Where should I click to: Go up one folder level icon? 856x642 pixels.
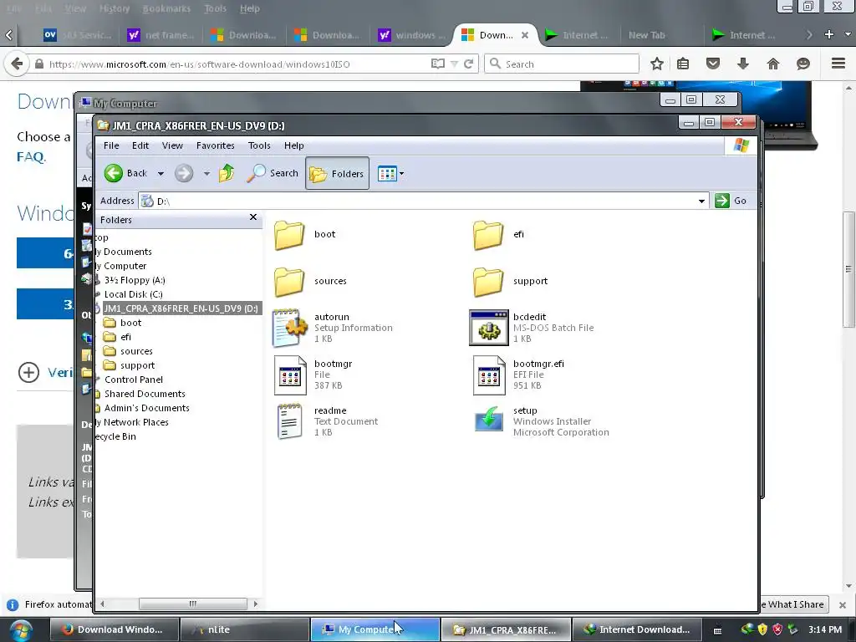click(227, 173)
